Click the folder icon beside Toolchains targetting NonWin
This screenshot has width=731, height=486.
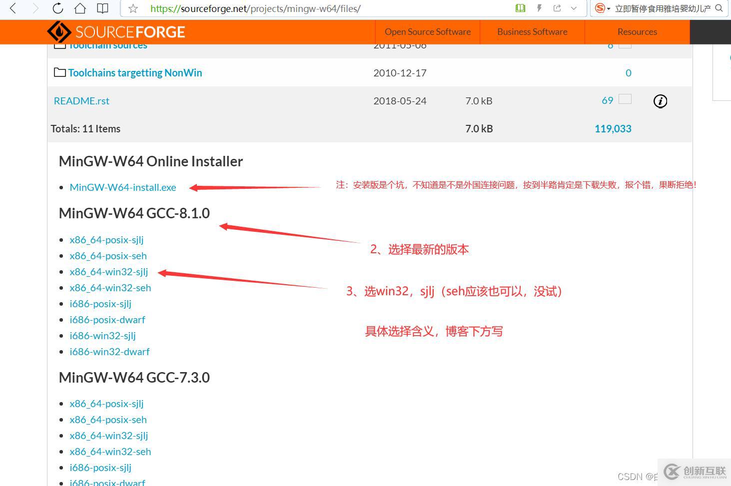[59, 72]
